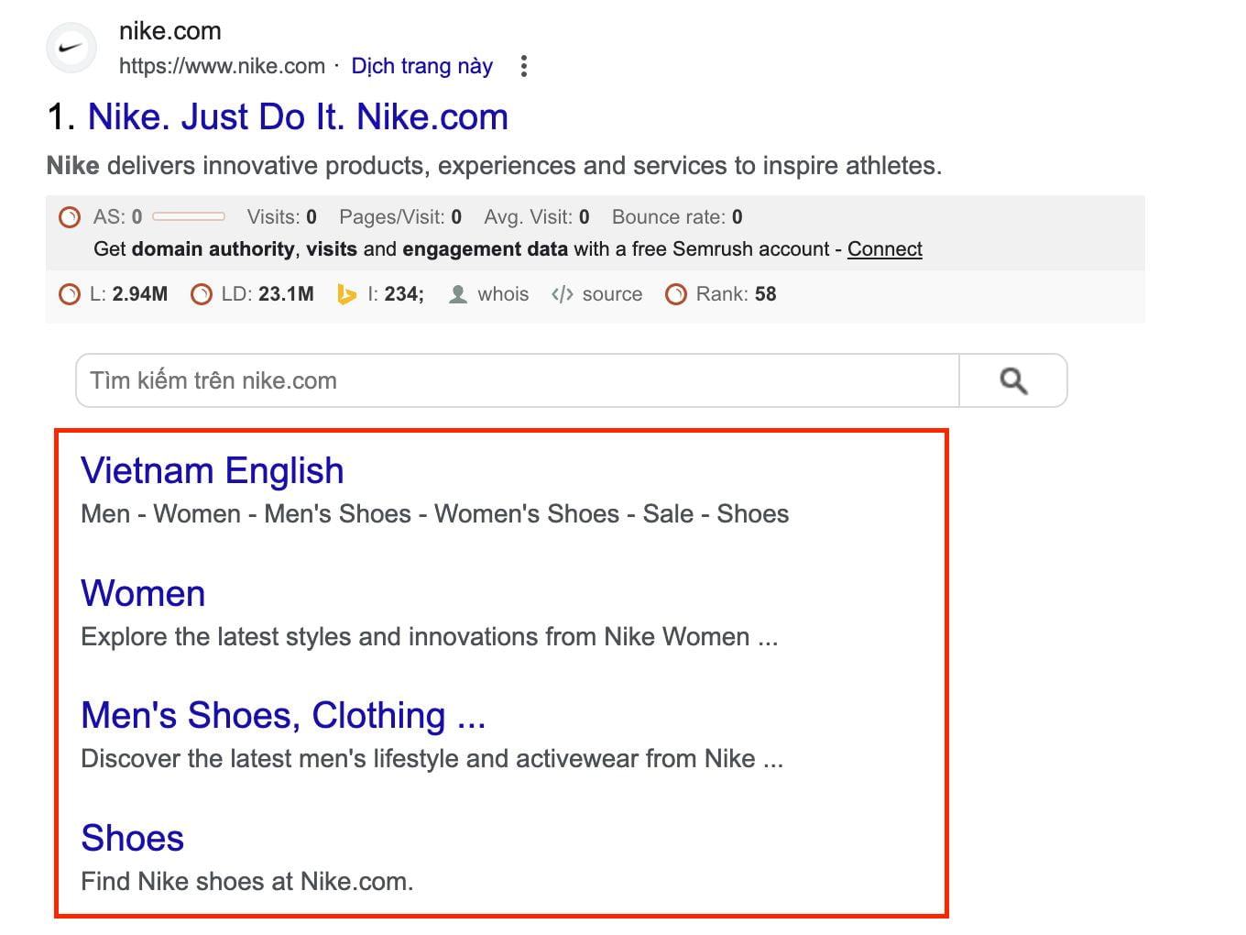This screenshot has height=935, width=1246.
Task: Click the whois link text
Action: tap(503, 294)
